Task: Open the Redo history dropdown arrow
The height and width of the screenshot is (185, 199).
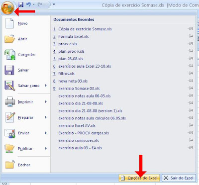Action: click(45, 4)
